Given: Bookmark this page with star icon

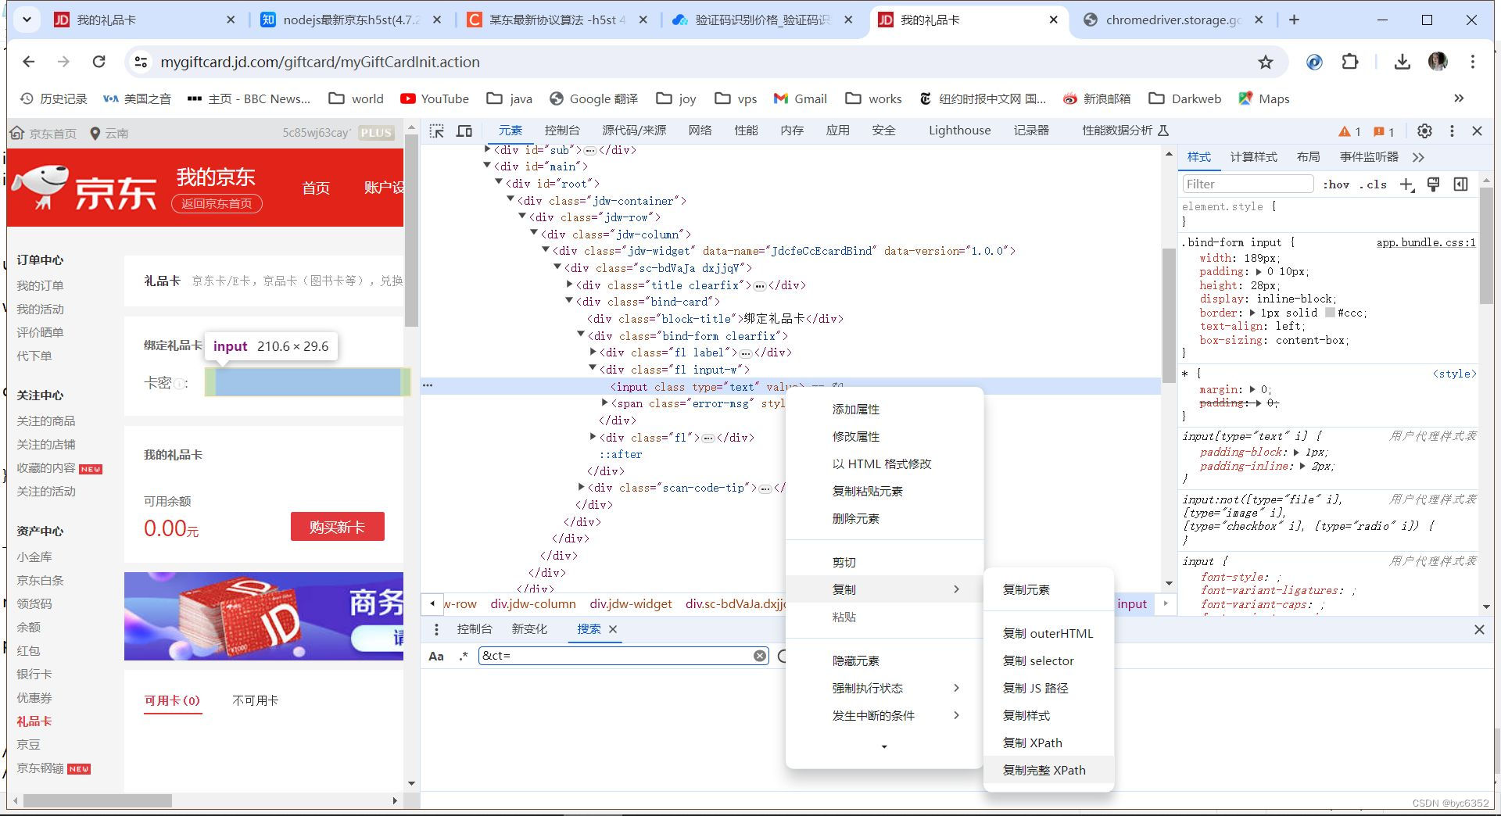Looking at the screenshot, I should pos(1266,62).
